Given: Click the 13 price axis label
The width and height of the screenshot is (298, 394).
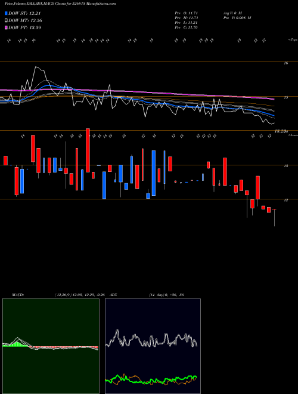Looking at the screenshot, I should coord(285,166).
